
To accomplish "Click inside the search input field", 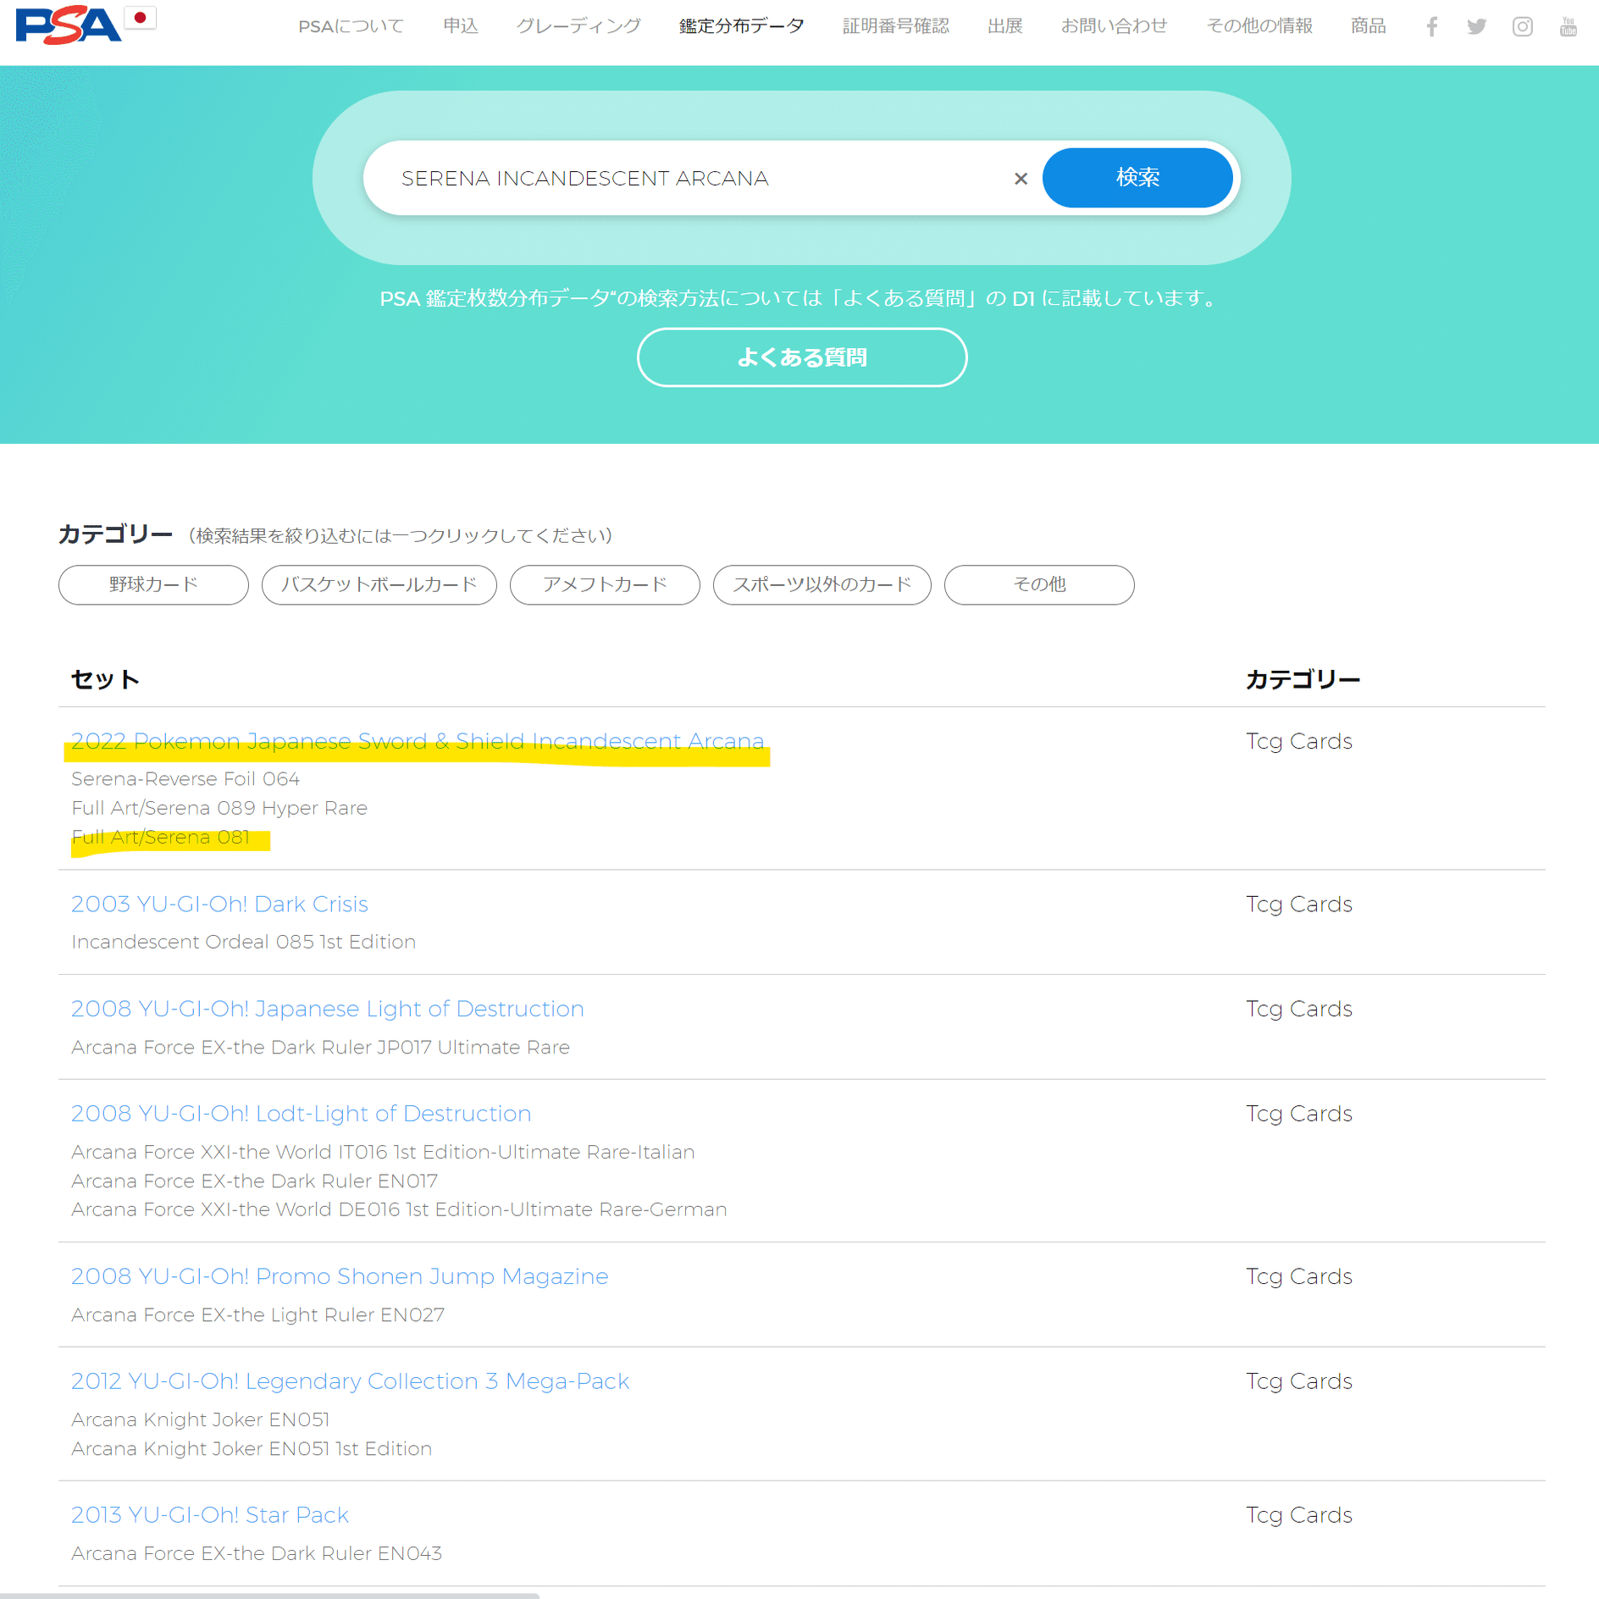I will tap(678, 178).
